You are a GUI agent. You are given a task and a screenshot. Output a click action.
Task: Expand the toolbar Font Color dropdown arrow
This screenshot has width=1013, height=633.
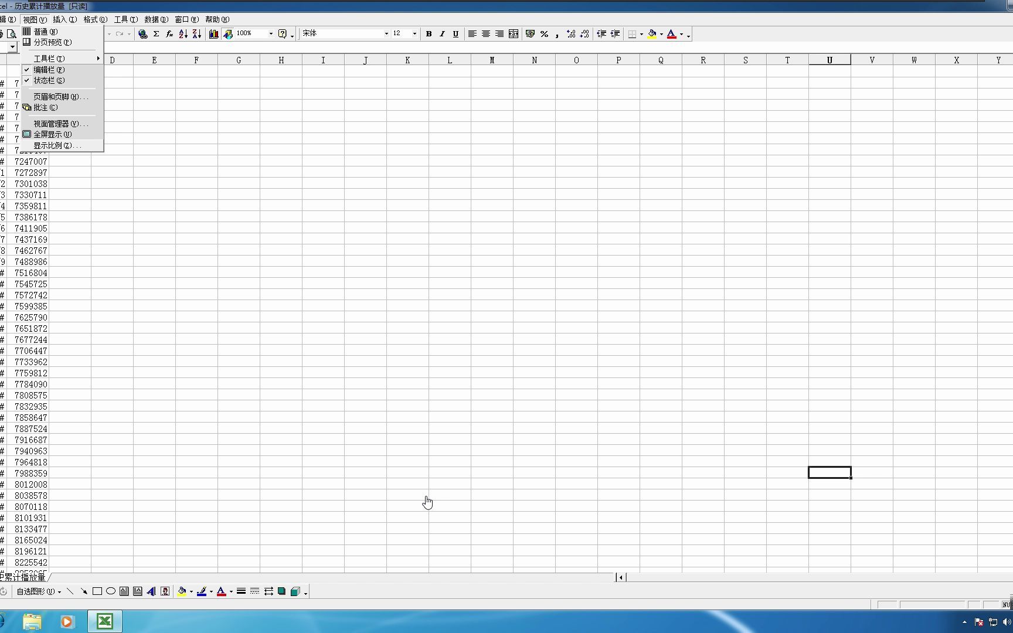coord(681,34)
